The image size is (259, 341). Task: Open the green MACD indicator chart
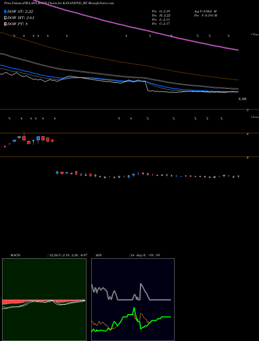point(44,300)
